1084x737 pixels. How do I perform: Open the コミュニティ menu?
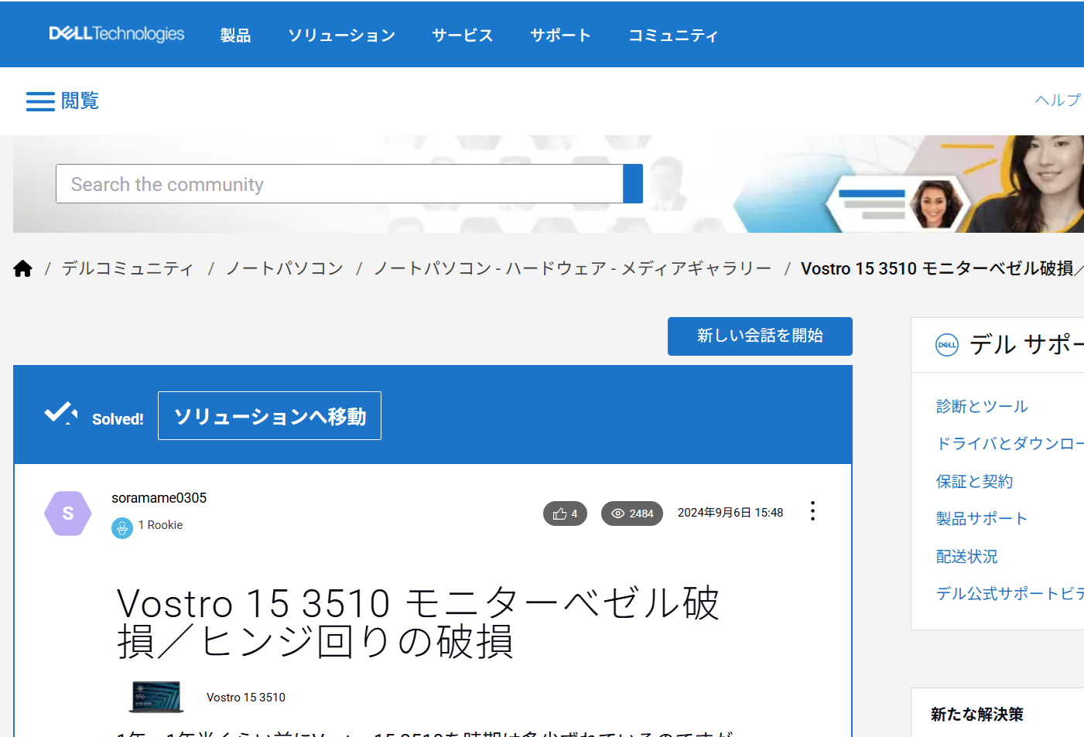[x=673, y=36]
